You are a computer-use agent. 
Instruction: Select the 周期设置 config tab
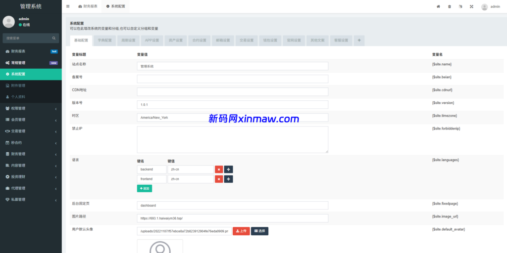coord(128,41)
